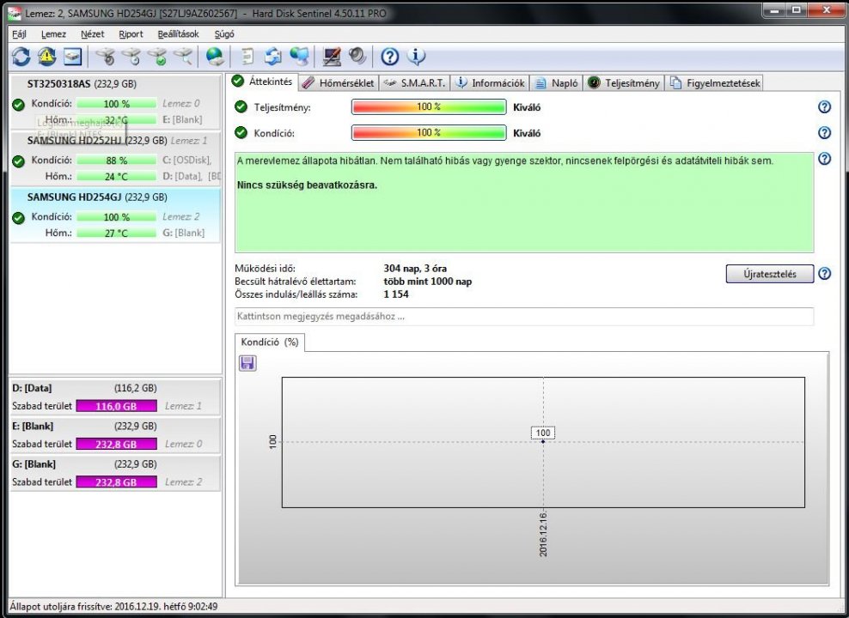Click the 116,0 GB free space bar
The image size is (849, 618).
click(116, 406)
